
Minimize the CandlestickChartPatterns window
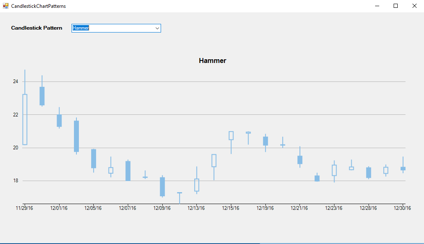(x=377, y=6)
